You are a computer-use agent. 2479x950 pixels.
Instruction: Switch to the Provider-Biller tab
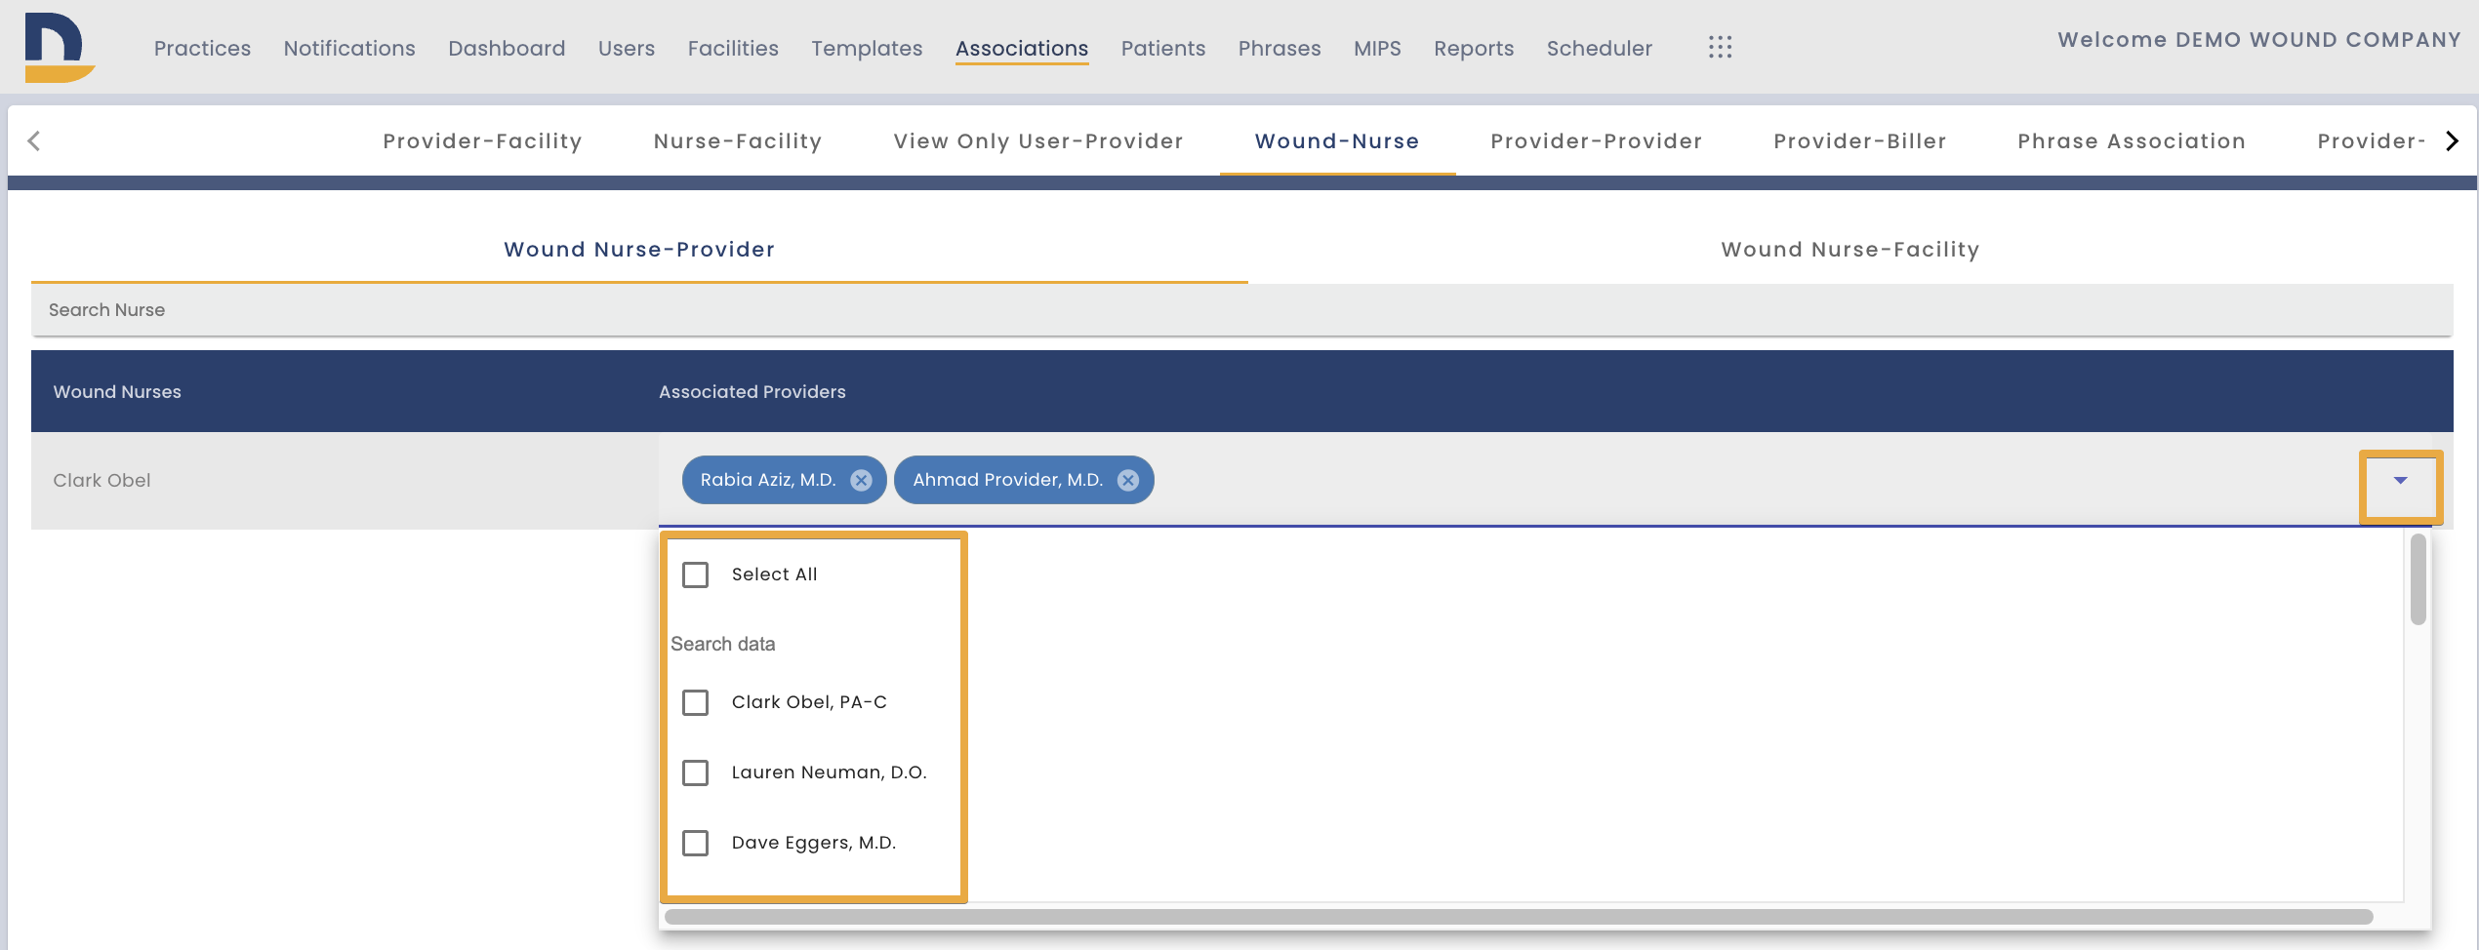[1860, 141]
